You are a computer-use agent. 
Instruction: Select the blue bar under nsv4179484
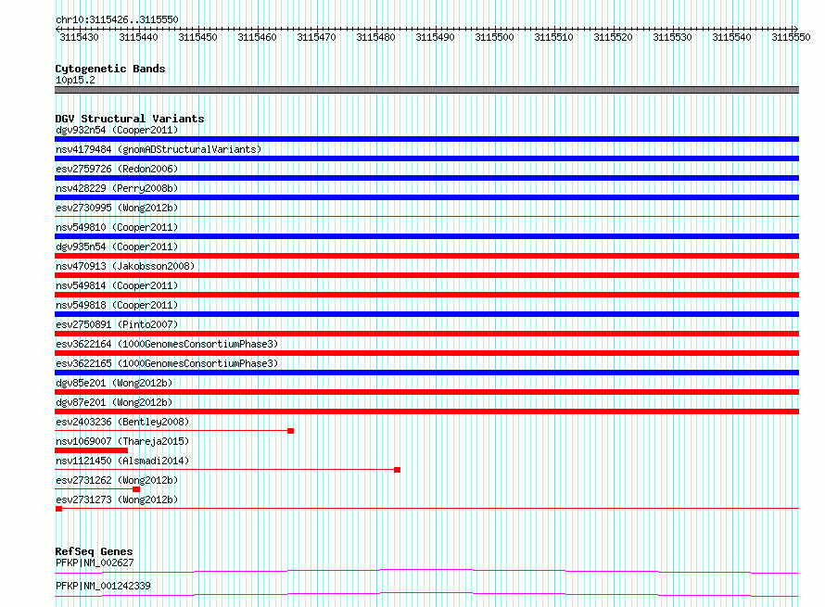coord(426,158)
